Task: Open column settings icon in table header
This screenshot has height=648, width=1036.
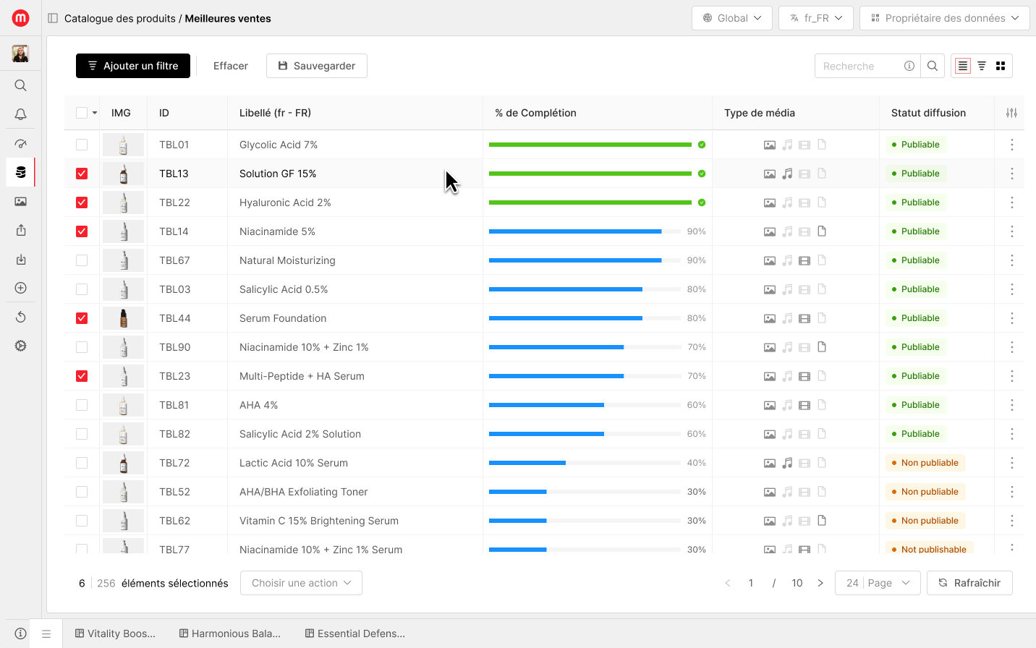Action: (1011, 113)
